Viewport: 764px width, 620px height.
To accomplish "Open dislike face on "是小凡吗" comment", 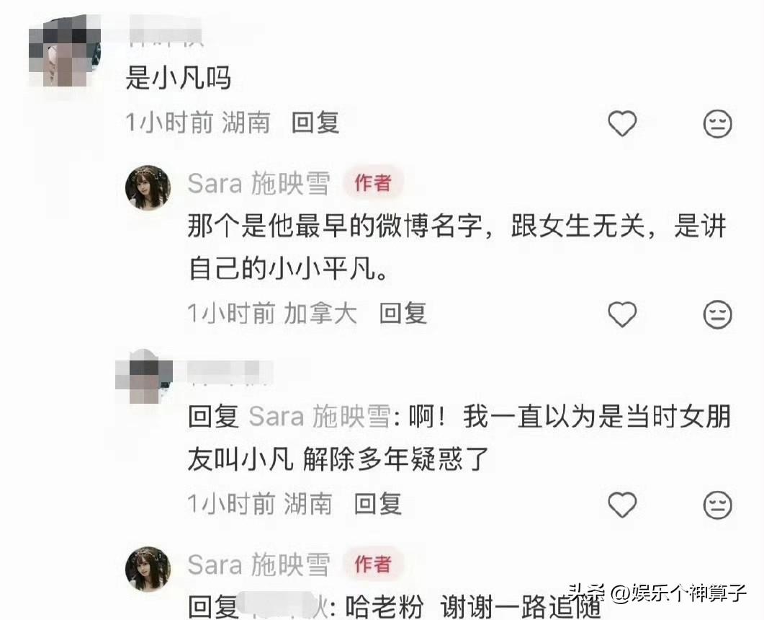I will [x=718, y=123].
